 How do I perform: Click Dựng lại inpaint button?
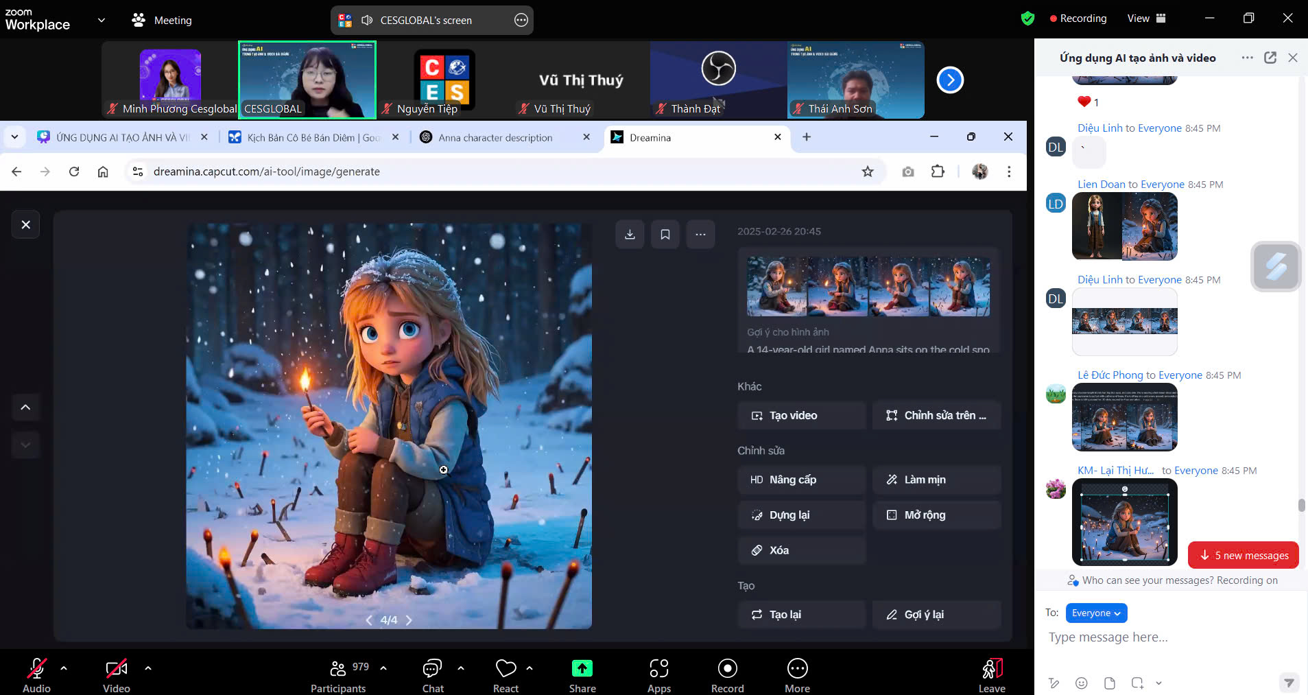point(802,515)
